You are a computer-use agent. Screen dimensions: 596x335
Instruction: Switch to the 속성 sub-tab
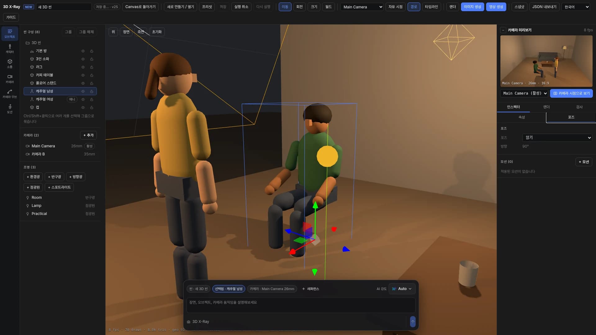click(x=521, y=117)
